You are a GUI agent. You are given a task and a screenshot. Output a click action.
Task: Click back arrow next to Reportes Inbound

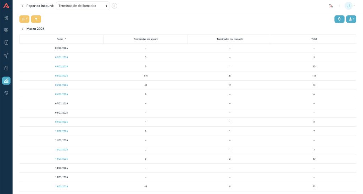point(22,6)
